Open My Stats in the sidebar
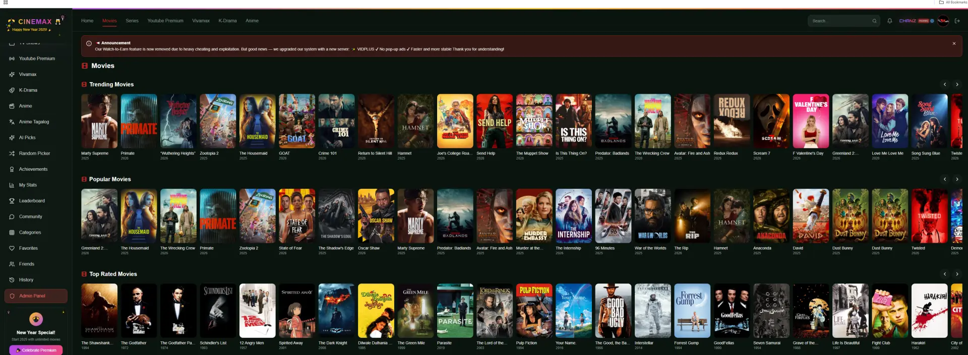The width and height of the screenshot is (968, 355). (x=36, y=185)
